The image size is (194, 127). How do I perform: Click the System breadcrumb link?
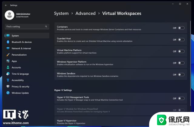coord(61,13)
